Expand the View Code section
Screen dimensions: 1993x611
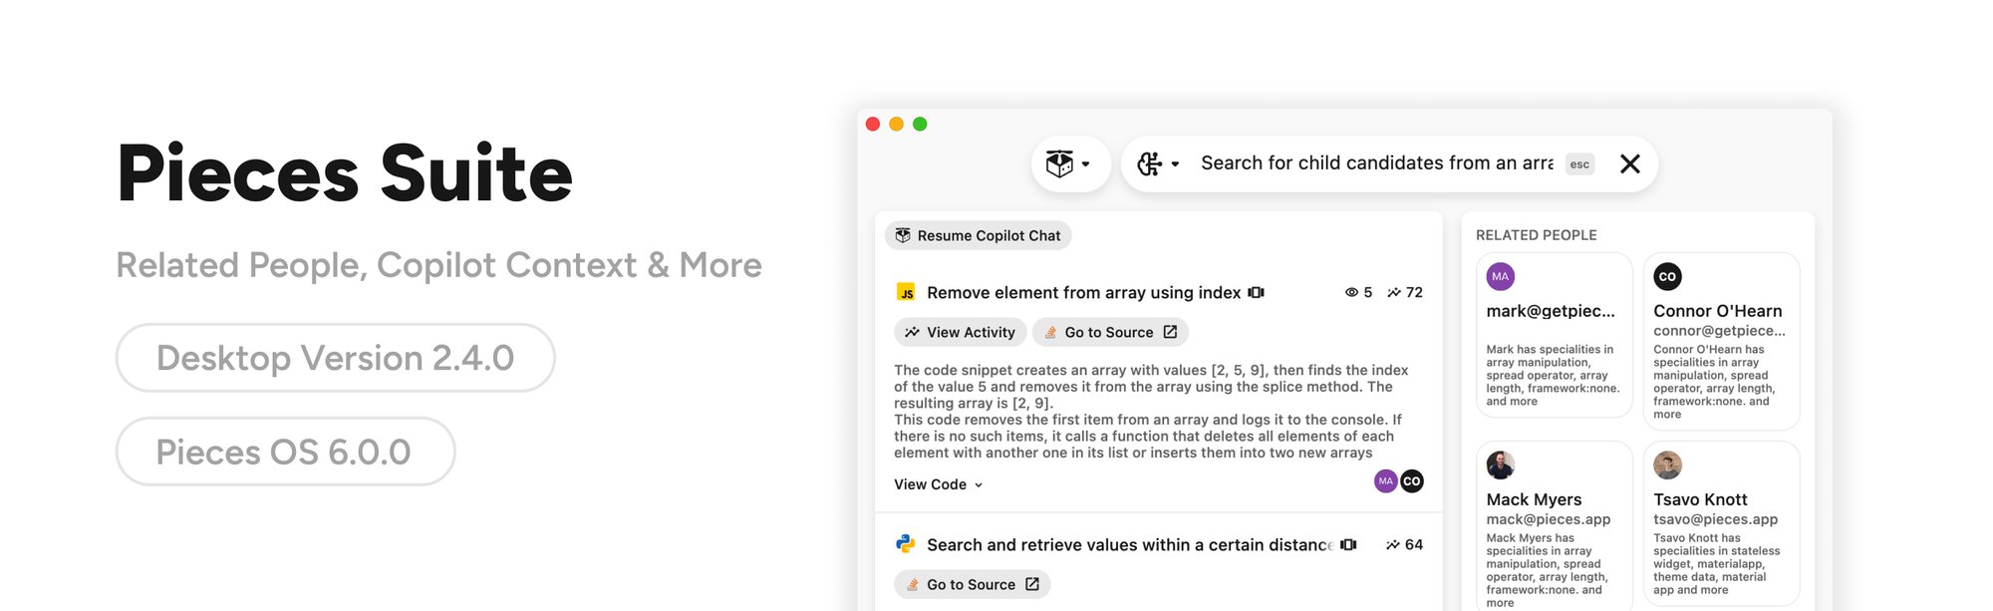point(939,484)
